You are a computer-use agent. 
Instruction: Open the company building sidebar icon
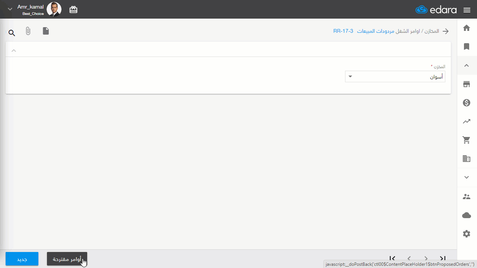tap(467, 159)
